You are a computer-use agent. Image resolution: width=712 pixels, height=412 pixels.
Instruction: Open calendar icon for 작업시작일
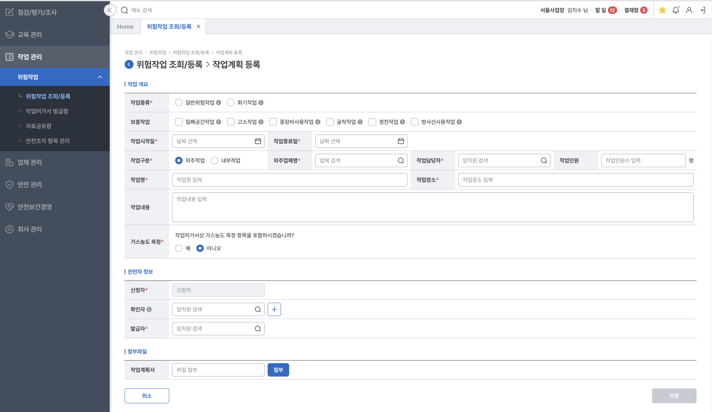tap(258, 141)
